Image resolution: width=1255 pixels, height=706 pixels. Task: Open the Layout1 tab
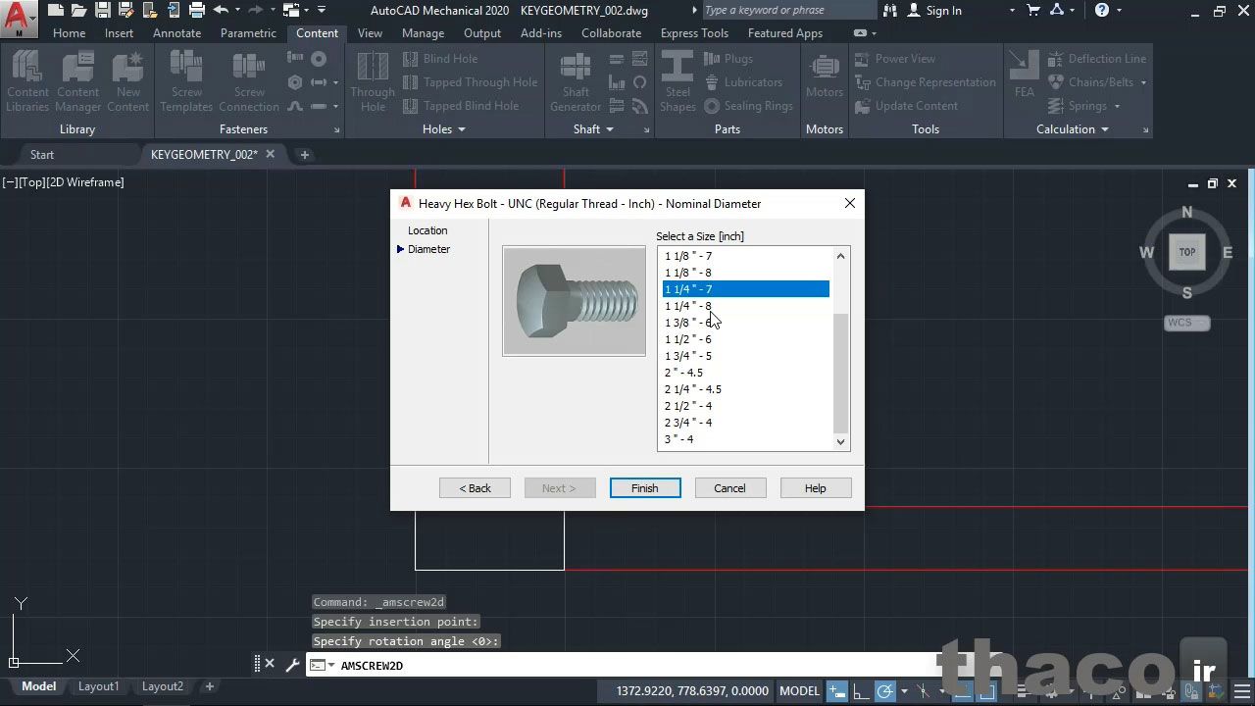[98, 686]
